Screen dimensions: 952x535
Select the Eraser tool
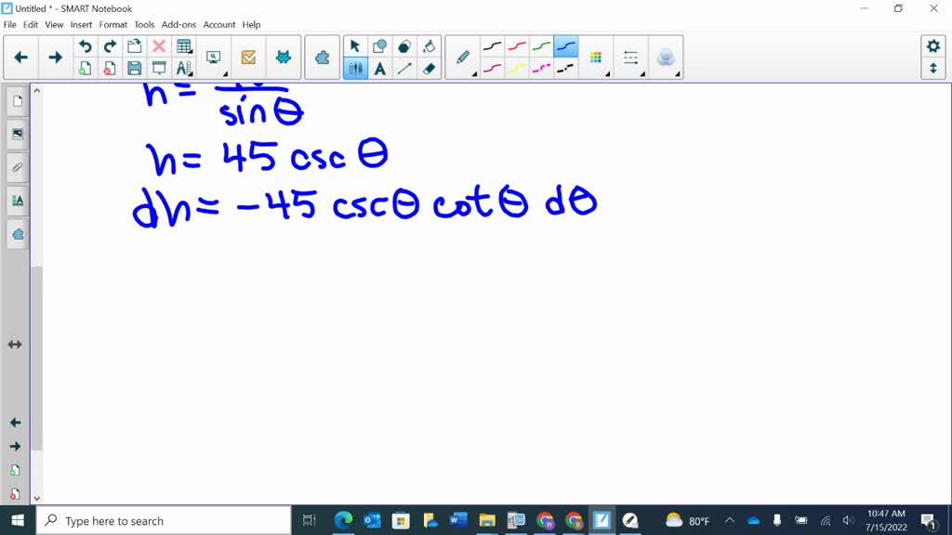(428, 67)
